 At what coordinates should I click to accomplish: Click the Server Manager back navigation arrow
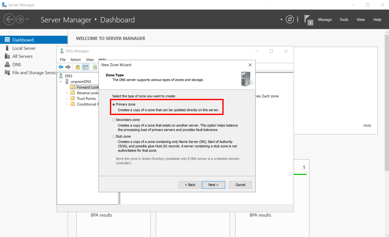[x=9, y=19]
